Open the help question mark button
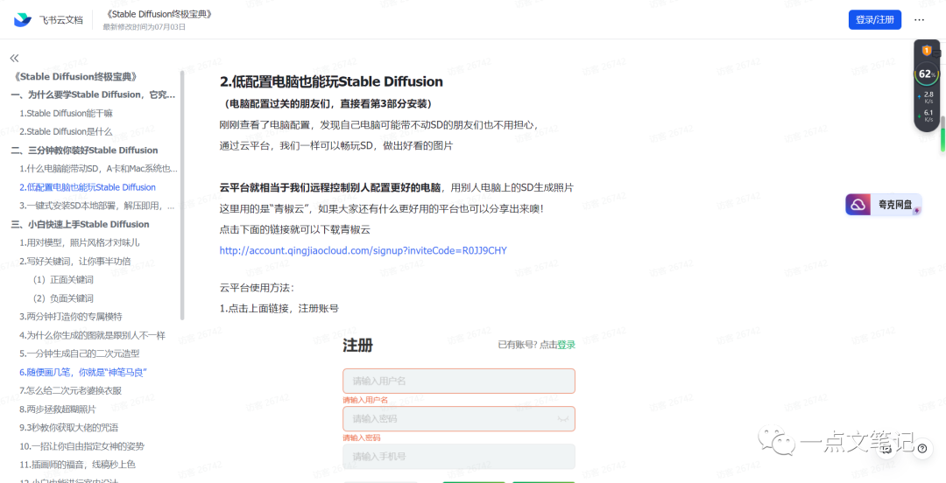Viewport: 946px width, 483px height. (x=921, y=448)
